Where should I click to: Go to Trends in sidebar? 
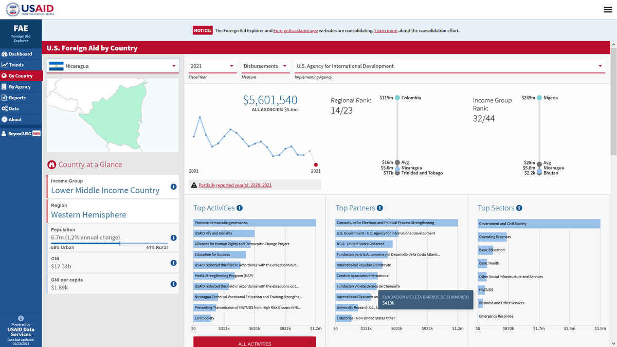21,65
